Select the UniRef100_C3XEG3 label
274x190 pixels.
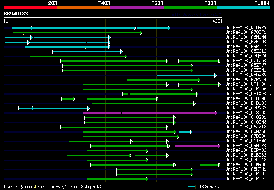[246, 113]
